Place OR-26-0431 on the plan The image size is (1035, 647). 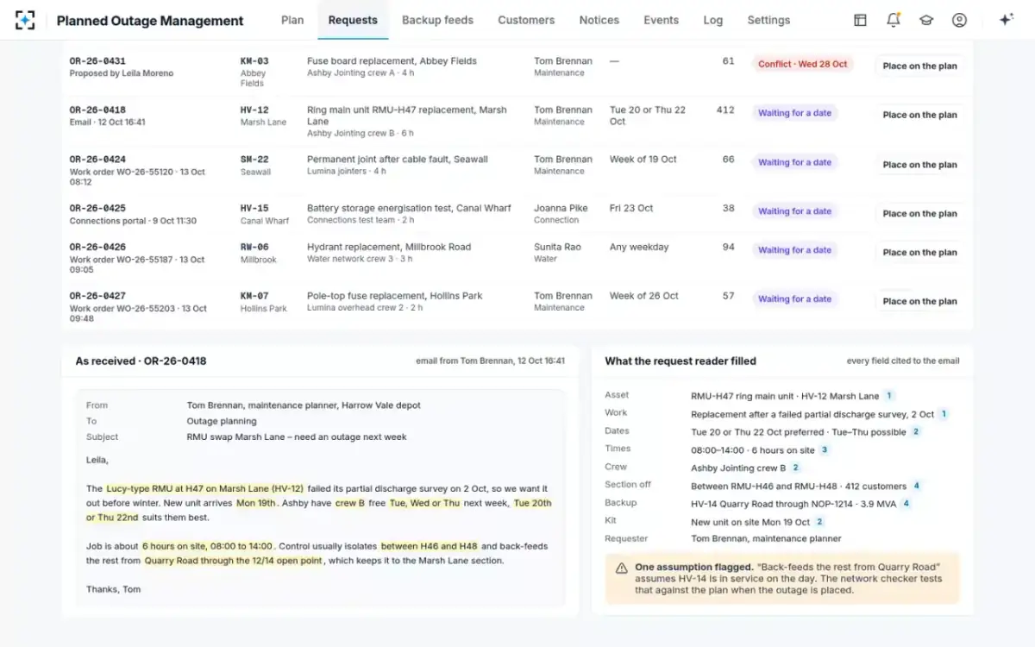(x=919, y=66)
